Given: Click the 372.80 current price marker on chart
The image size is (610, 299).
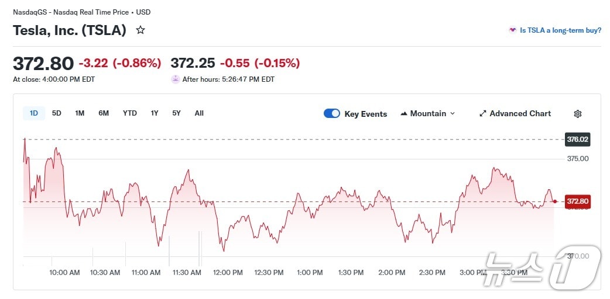Looking at the screenshot, I should tap(577, 201).
